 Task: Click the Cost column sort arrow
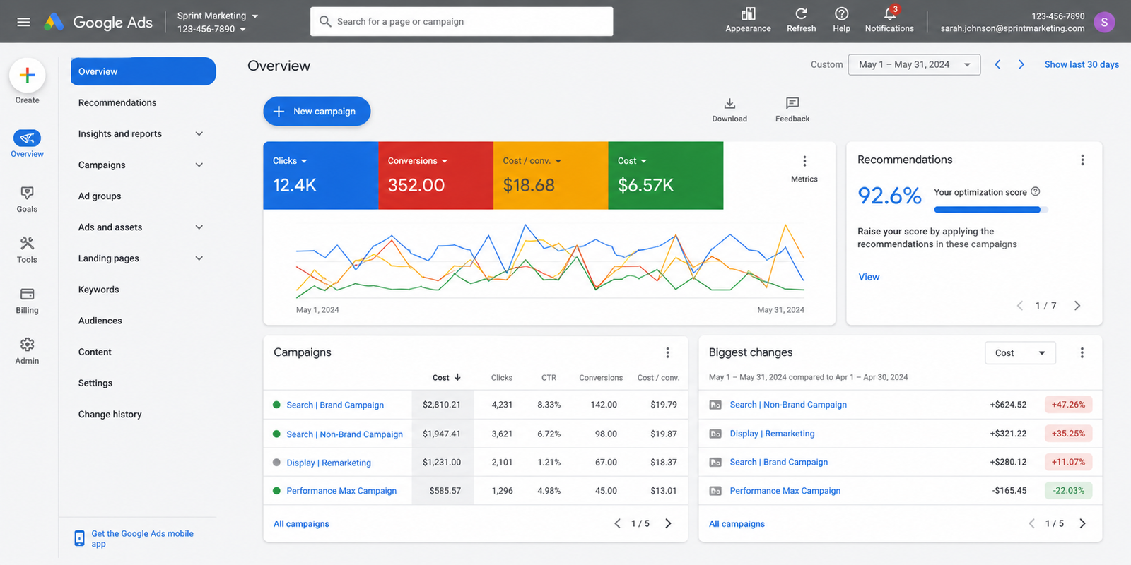pyautogui.click(x=457, y=377)
